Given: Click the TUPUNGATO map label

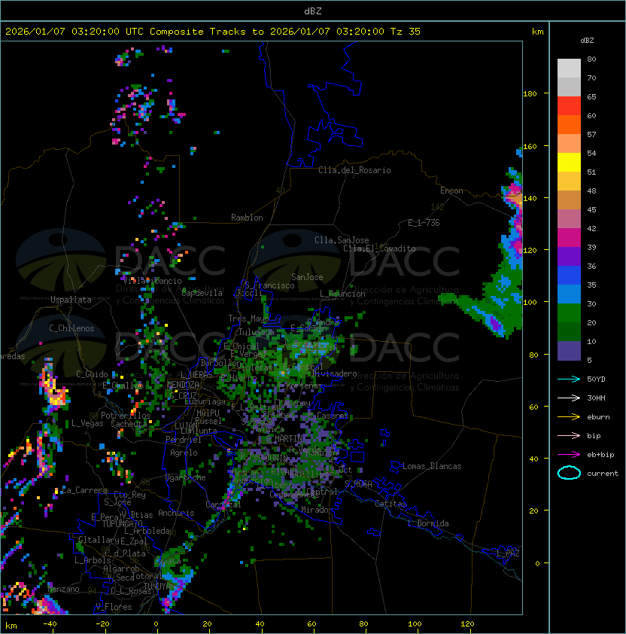Looking at the screenshot, I should 122,523.
